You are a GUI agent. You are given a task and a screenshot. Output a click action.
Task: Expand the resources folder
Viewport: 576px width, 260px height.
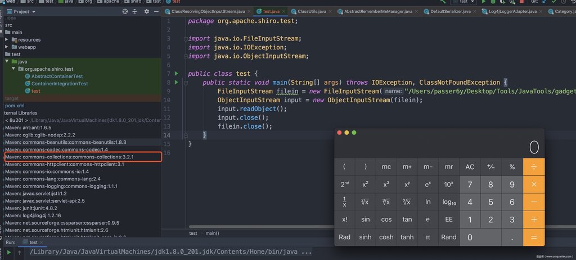[x=7, y=40]
